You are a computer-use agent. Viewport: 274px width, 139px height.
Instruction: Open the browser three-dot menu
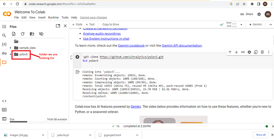pyautogui.click(x=271, y=4)
